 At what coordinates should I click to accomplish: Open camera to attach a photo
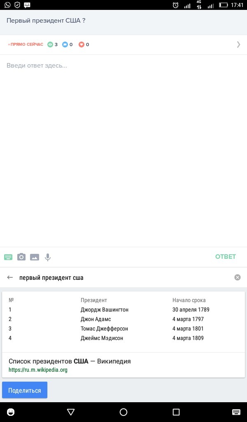[21, 257]
